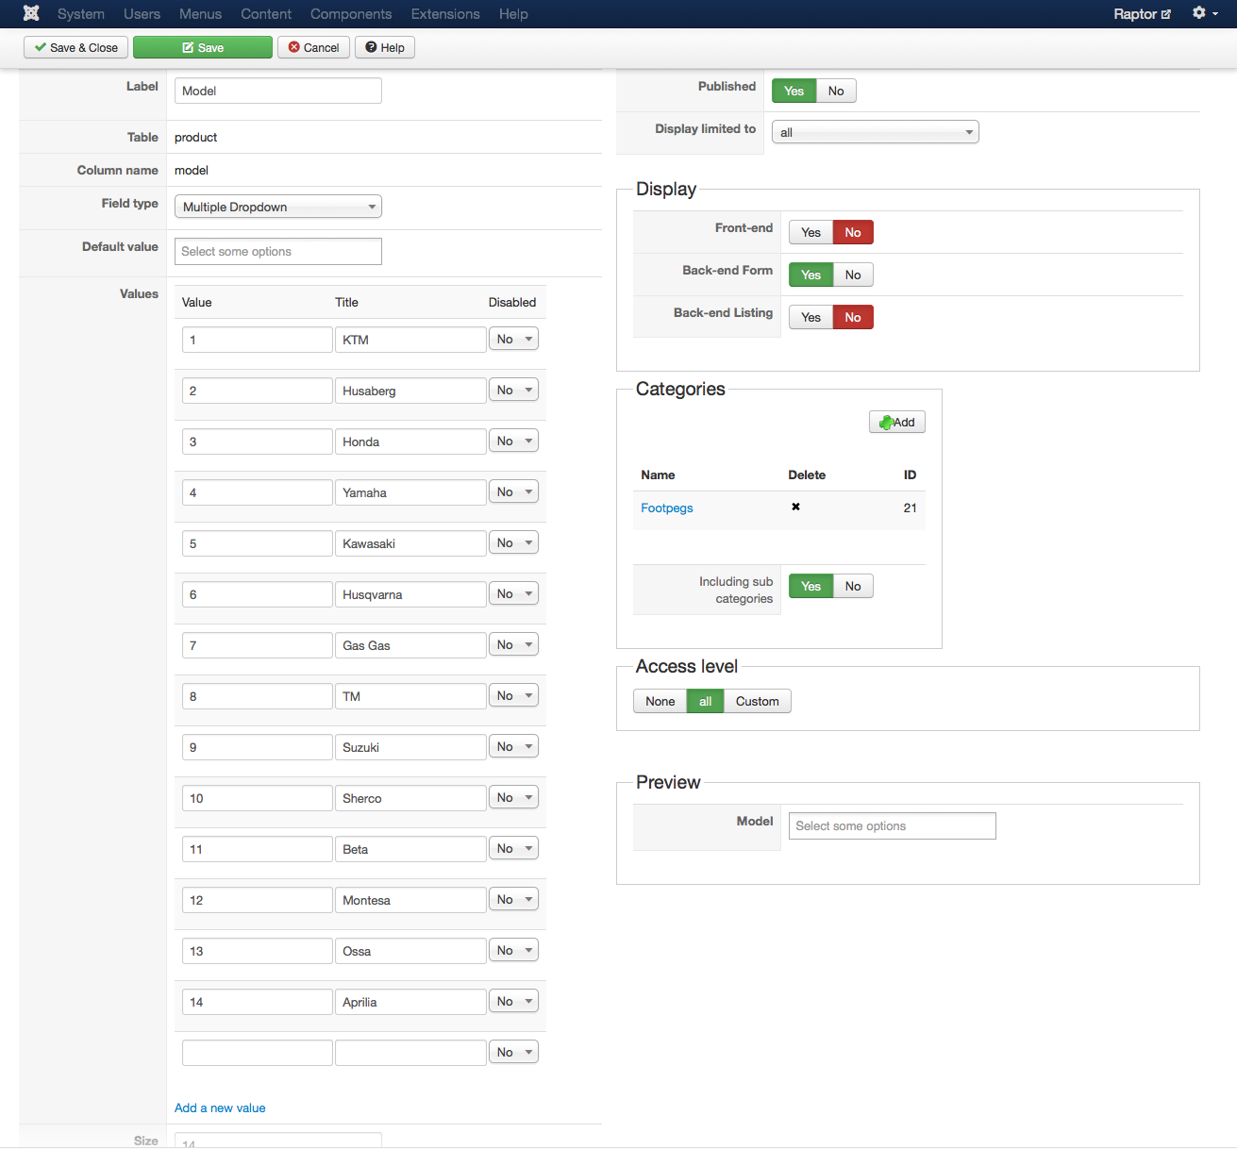Click Add a new value link
This screenshot has height=1149, width=1237.
(220, 1107)
